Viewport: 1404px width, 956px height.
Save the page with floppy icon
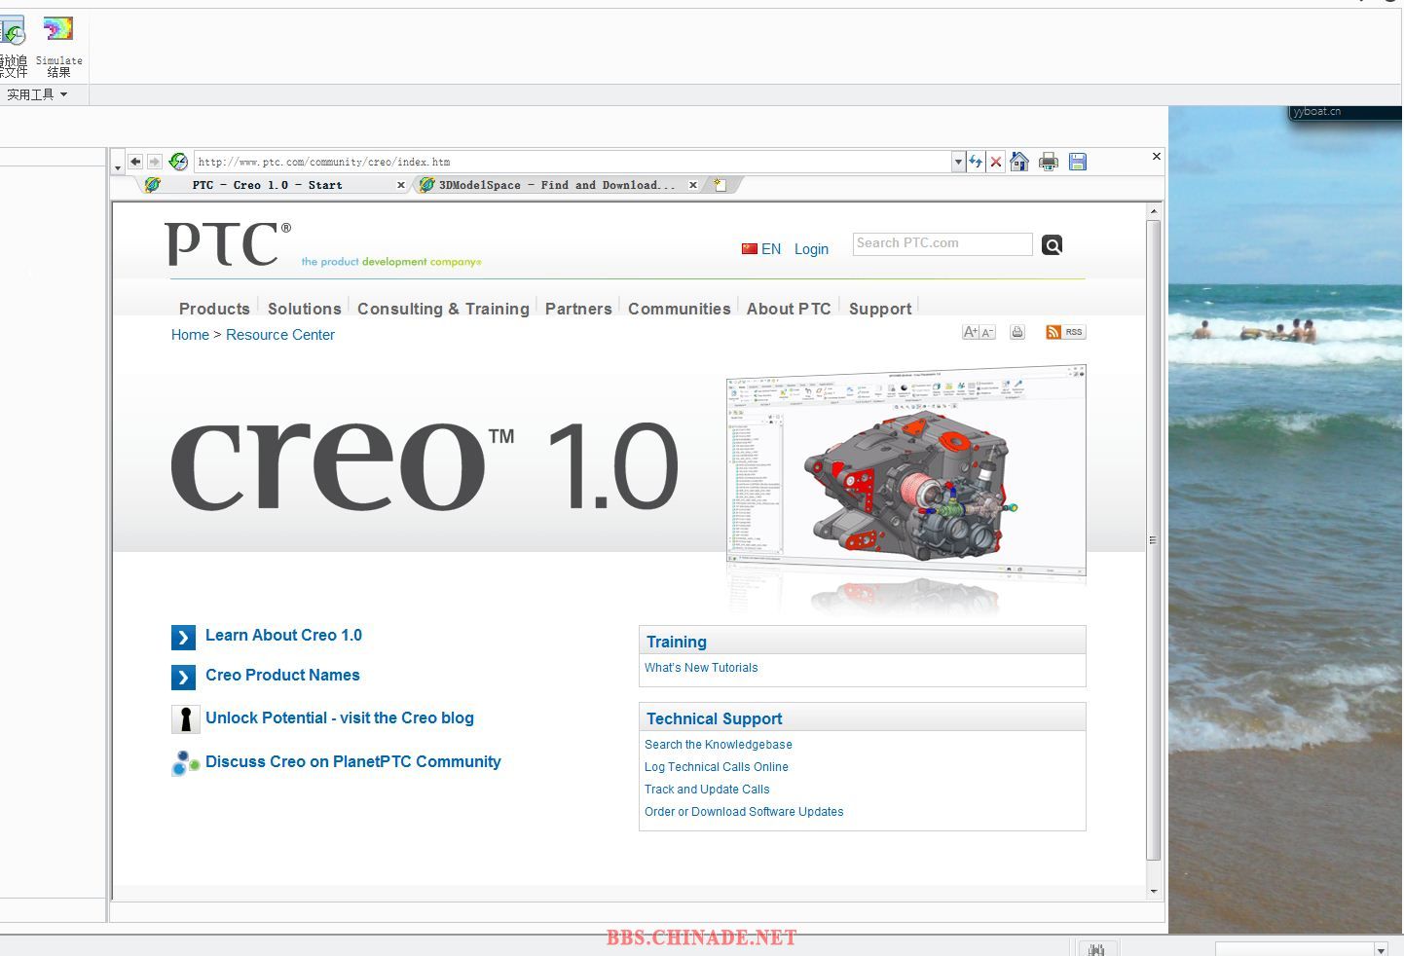pyautogui.click(x=1078, y=162)
